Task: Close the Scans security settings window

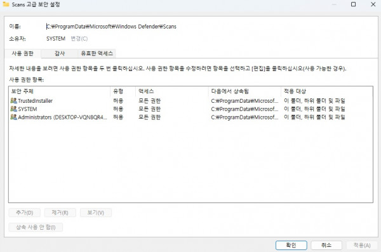Action: pos(373,4)
